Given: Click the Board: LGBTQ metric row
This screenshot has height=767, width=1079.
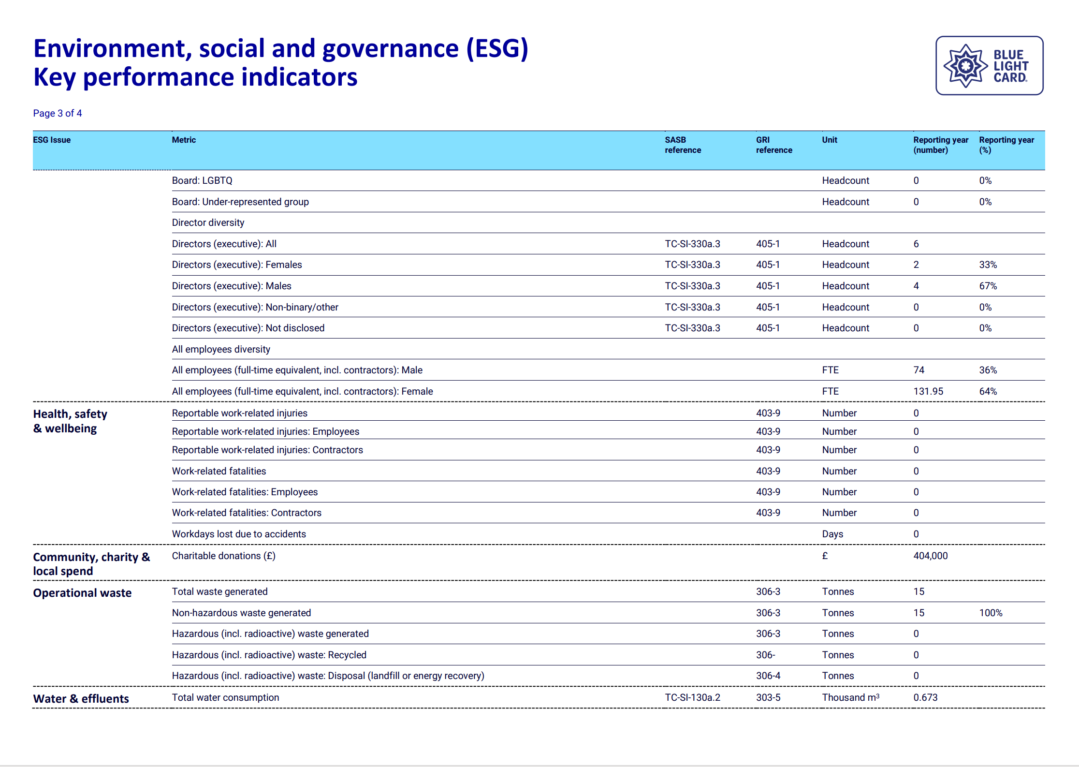Looking at the screenshot, I should (202, 180).
